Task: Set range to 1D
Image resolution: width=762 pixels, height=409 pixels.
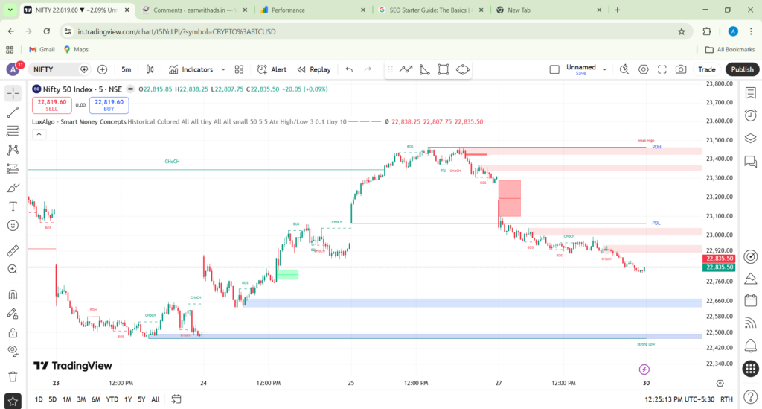Action: coord(39,399)
